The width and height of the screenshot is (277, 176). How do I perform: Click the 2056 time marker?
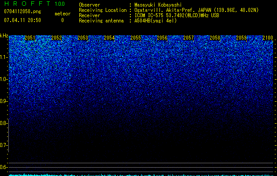click(162, 38)
